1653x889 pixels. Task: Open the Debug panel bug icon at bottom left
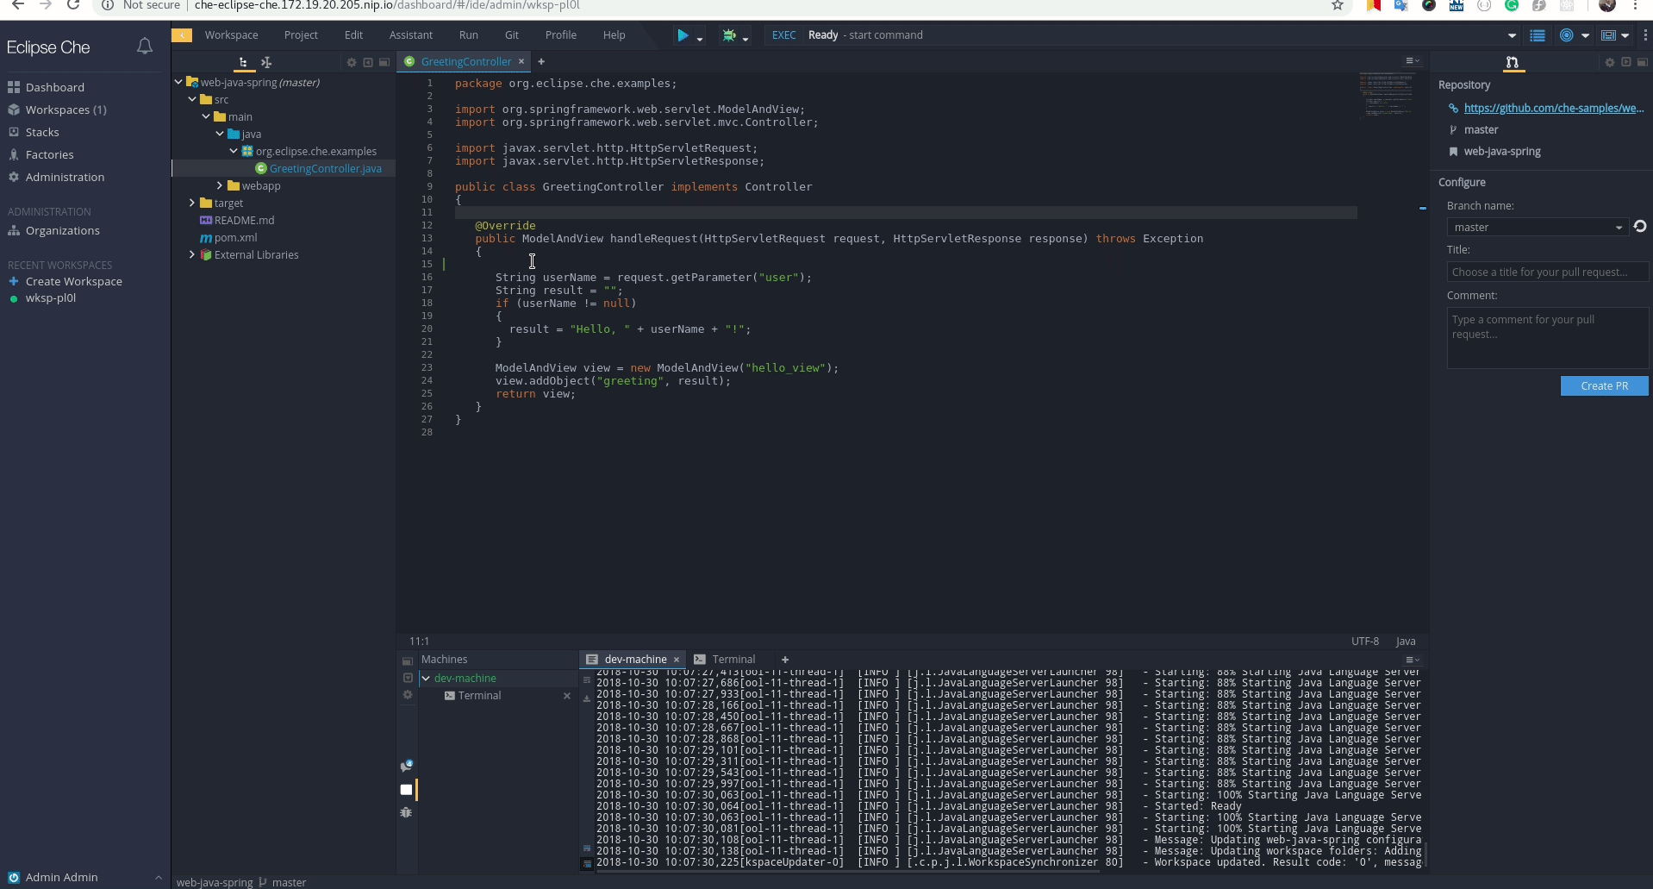coord(406,812)
